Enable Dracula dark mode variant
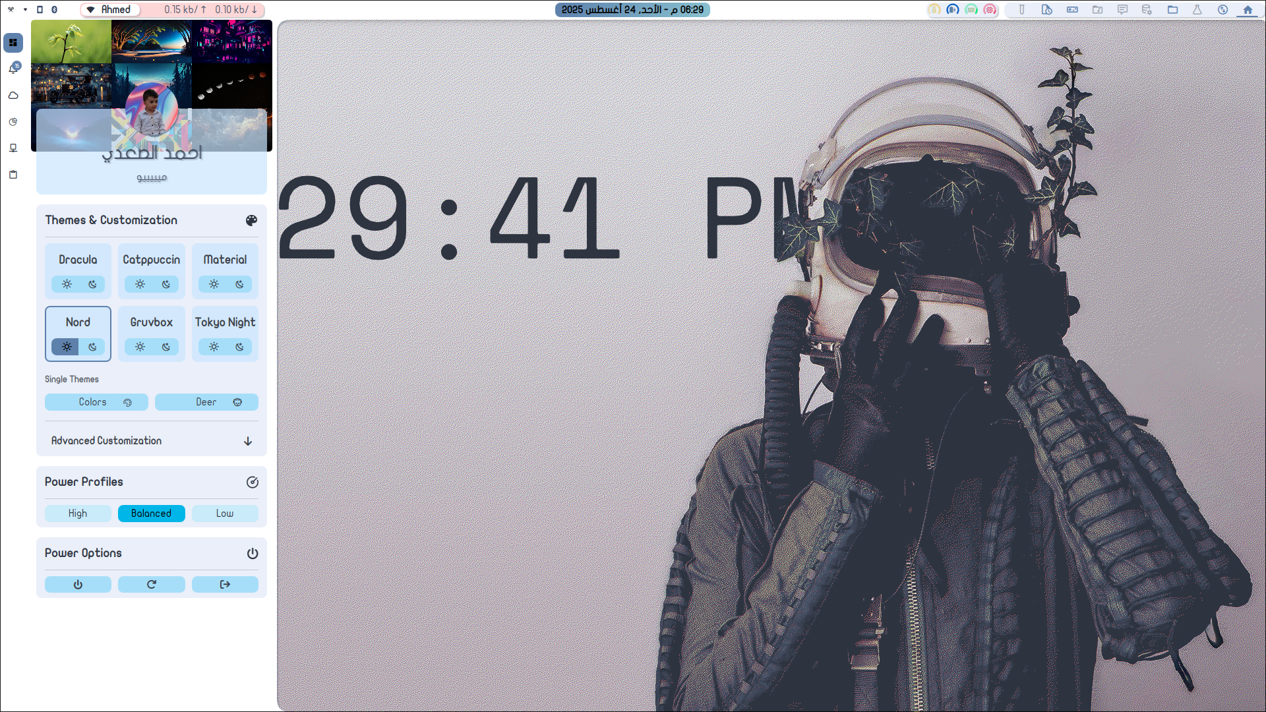 [92, 284]
